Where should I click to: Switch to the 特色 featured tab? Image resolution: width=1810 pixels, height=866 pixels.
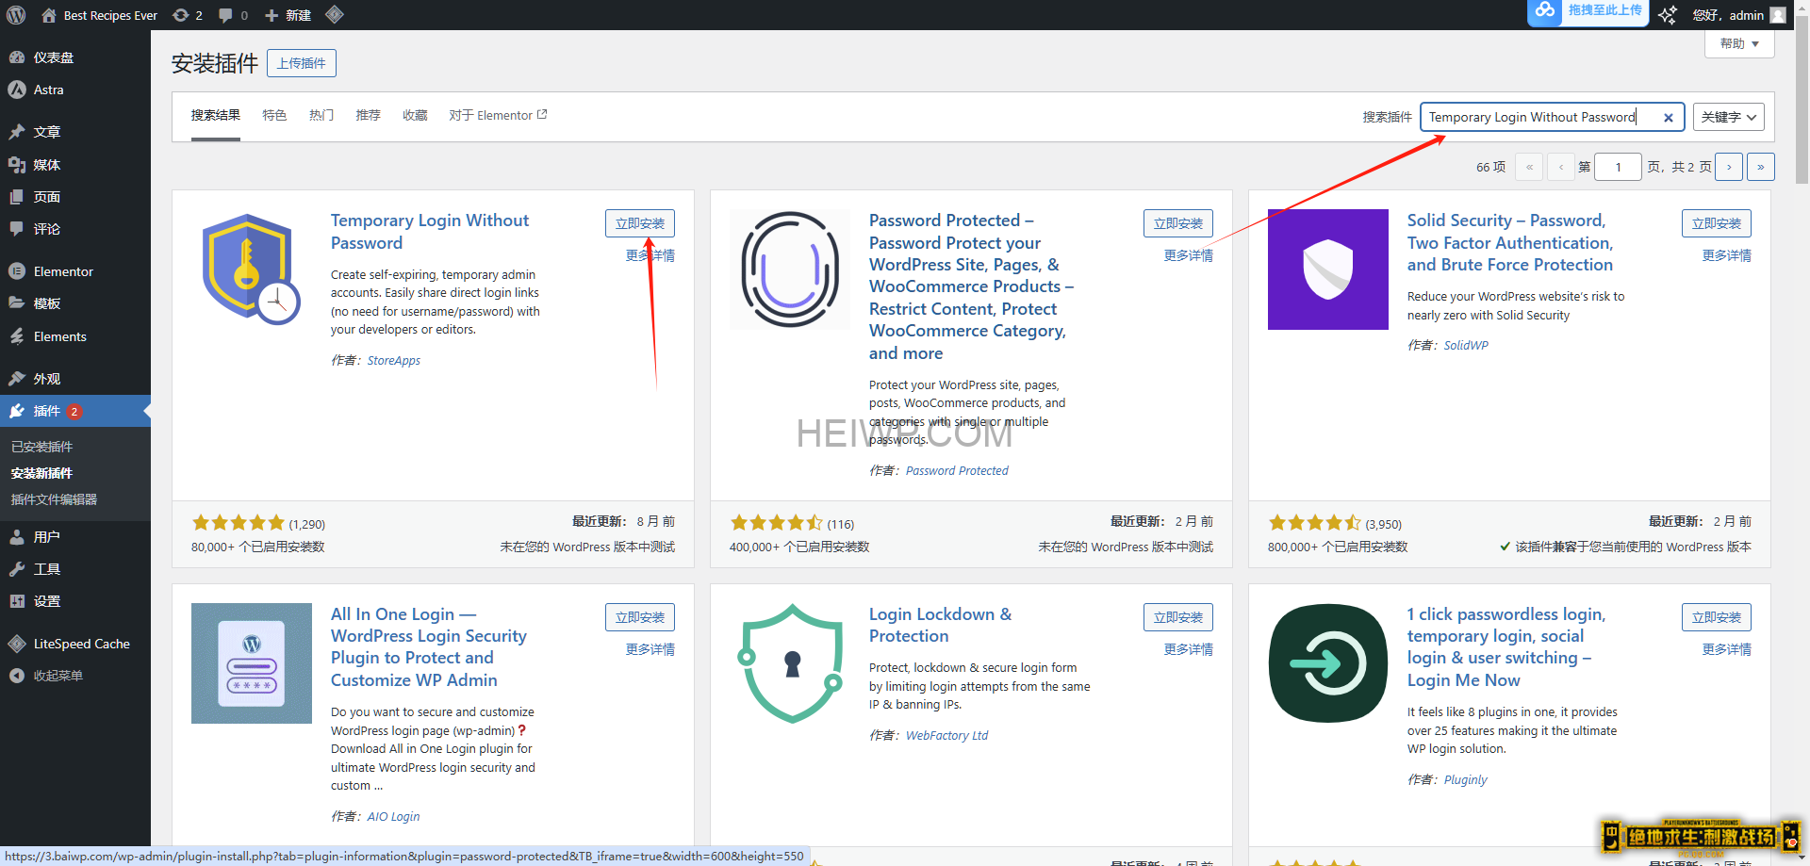click(x=274, y=115)
